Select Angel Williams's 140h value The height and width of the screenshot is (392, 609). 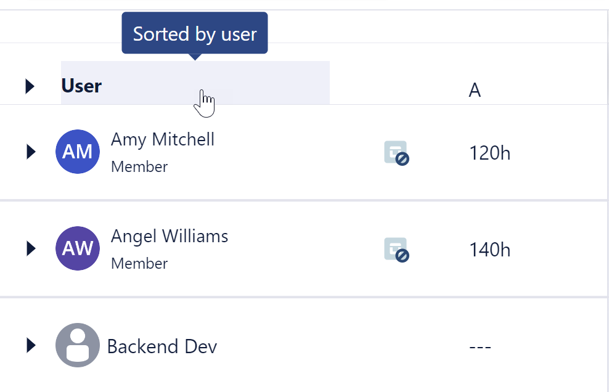489,250
